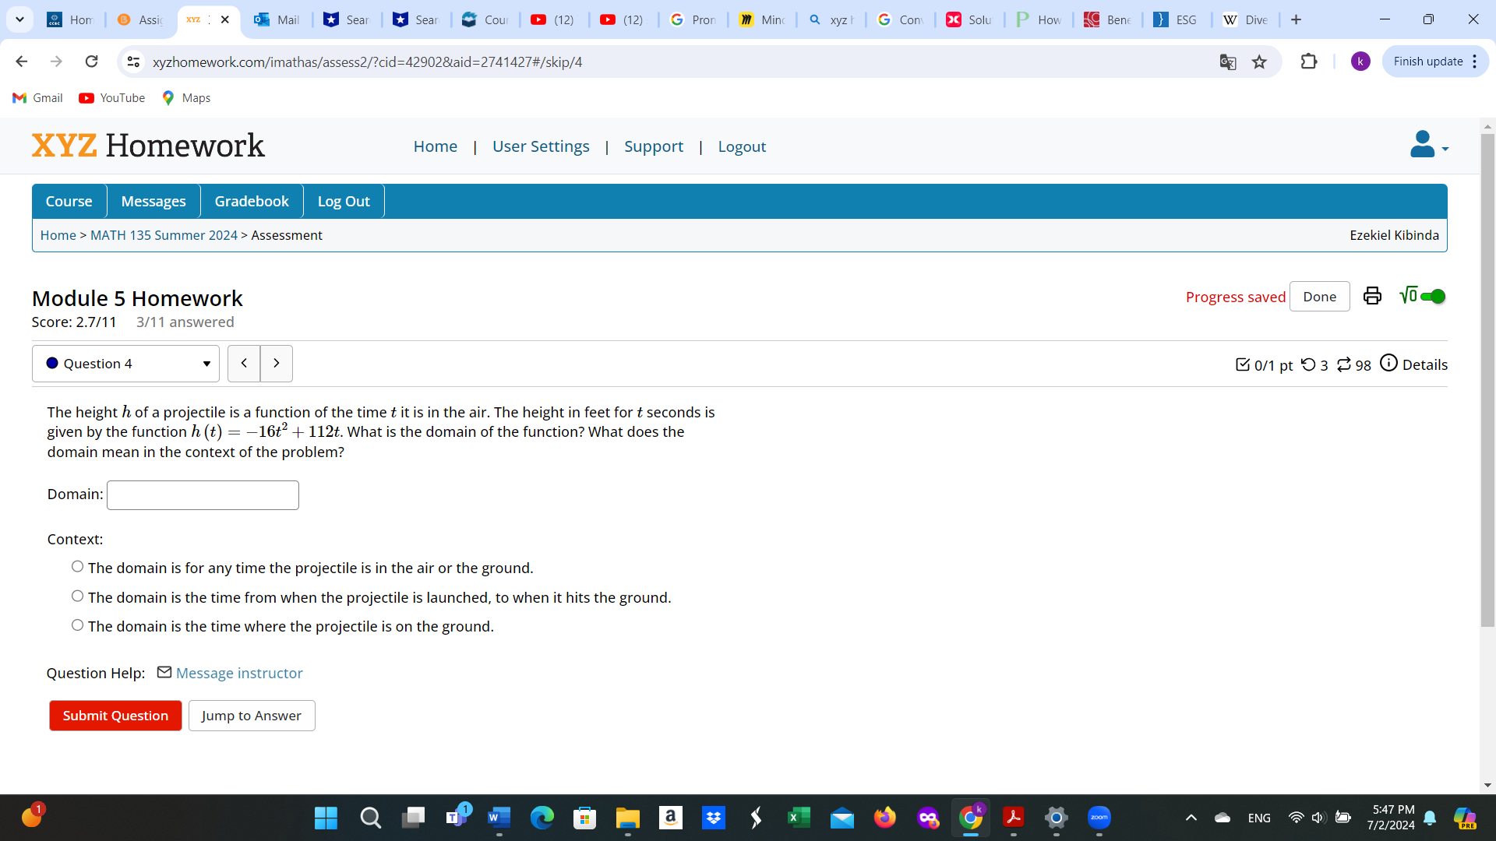Click the next question arrow icon
This screenshot has width=1496, height=841.
coord(275,362)
